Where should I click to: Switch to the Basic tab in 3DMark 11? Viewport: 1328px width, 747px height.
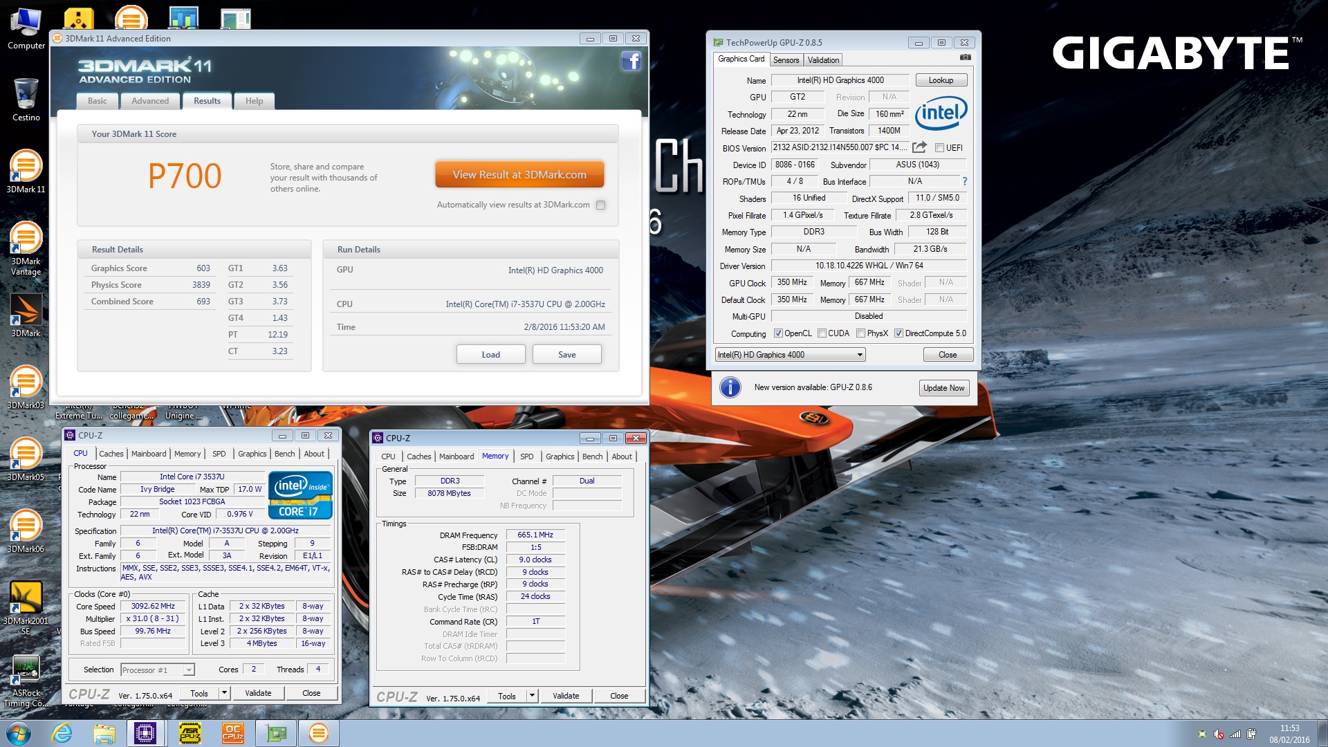point(97,101)
